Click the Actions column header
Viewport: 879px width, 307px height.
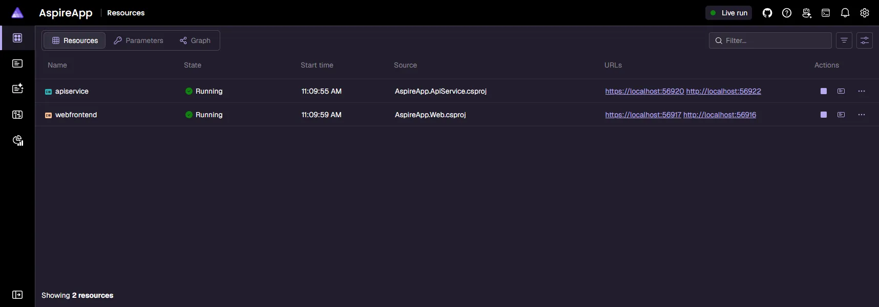click(x=827, y=65)
